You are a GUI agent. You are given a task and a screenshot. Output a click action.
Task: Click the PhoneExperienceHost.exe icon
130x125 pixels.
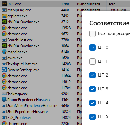pyautogui.click(x=4, y=100)
